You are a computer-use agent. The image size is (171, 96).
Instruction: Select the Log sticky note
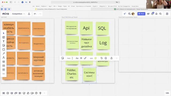[103, 43]
